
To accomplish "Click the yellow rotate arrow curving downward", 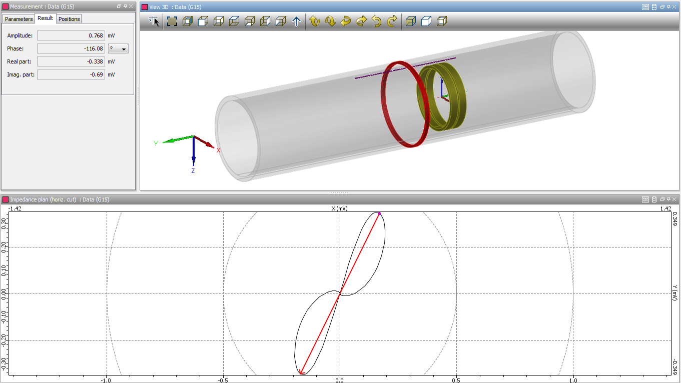I will coord(330,21).
